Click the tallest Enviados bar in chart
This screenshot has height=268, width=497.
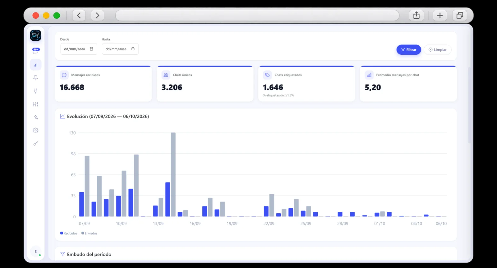(173, 175)
